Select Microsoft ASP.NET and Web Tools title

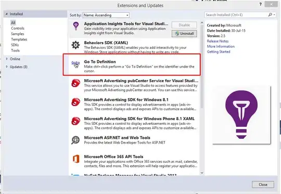click(x=117, y=138)
